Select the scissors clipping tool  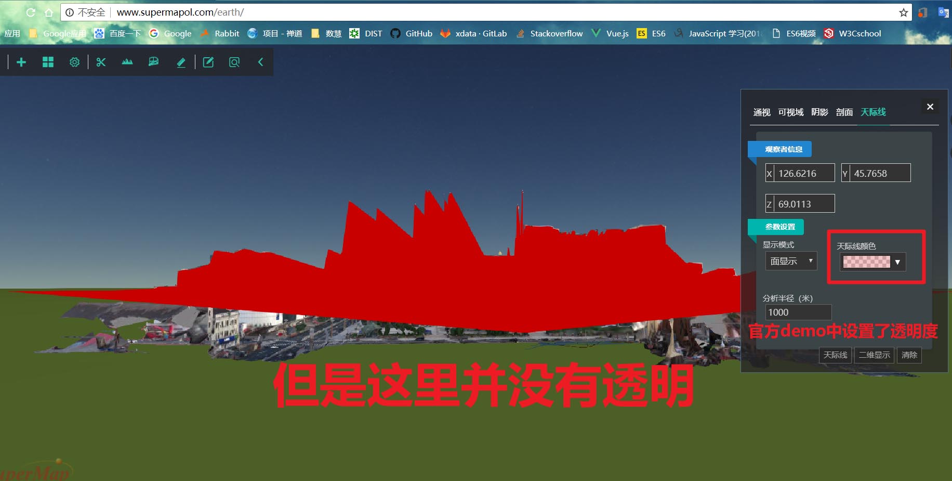(x=101, y=62)
